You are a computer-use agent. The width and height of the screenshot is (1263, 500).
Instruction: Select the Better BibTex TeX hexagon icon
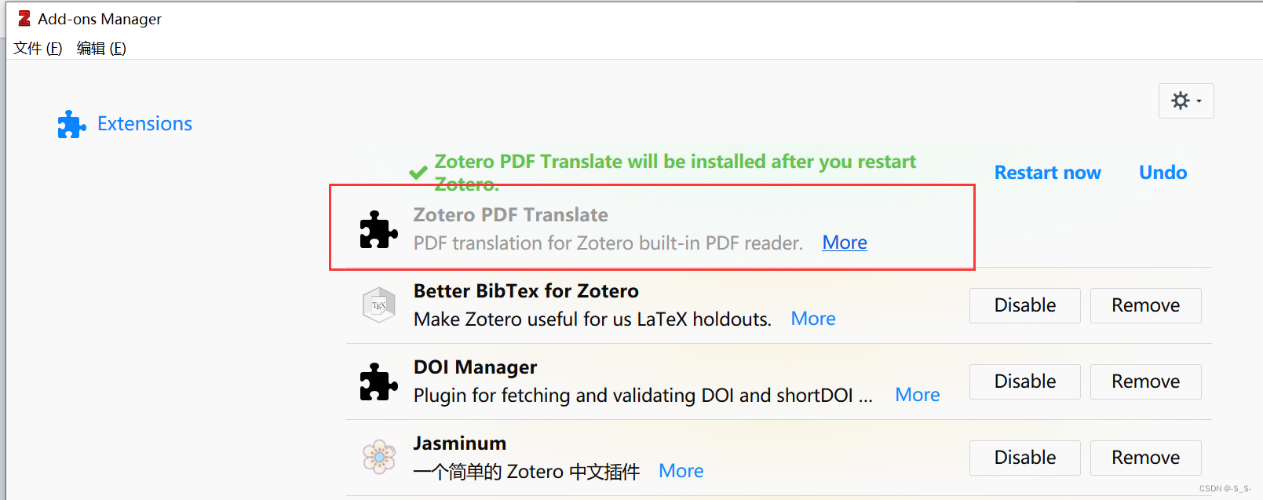379,305
